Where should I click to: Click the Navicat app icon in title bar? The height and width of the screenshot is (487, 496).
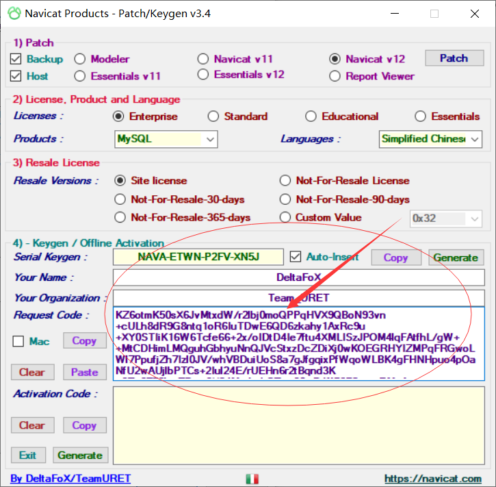tap(14, 14)
